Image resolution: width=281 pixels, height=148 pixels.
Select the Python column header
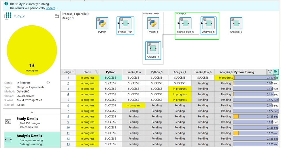(x=111, y=72)
